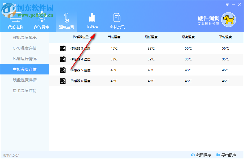Switch to 显卡温度详情 in the sidebar

pos(24,90)
